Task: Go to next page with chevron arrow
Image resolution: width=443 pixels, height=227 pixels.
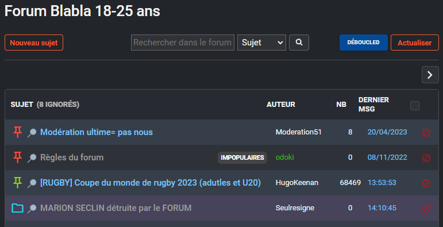Action: (x=430, y=75)
